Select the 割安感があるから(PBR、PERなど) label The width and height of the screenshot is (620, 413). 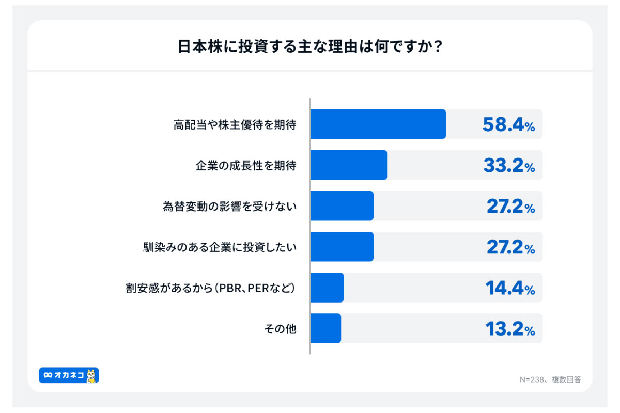(x=210, y=288)
